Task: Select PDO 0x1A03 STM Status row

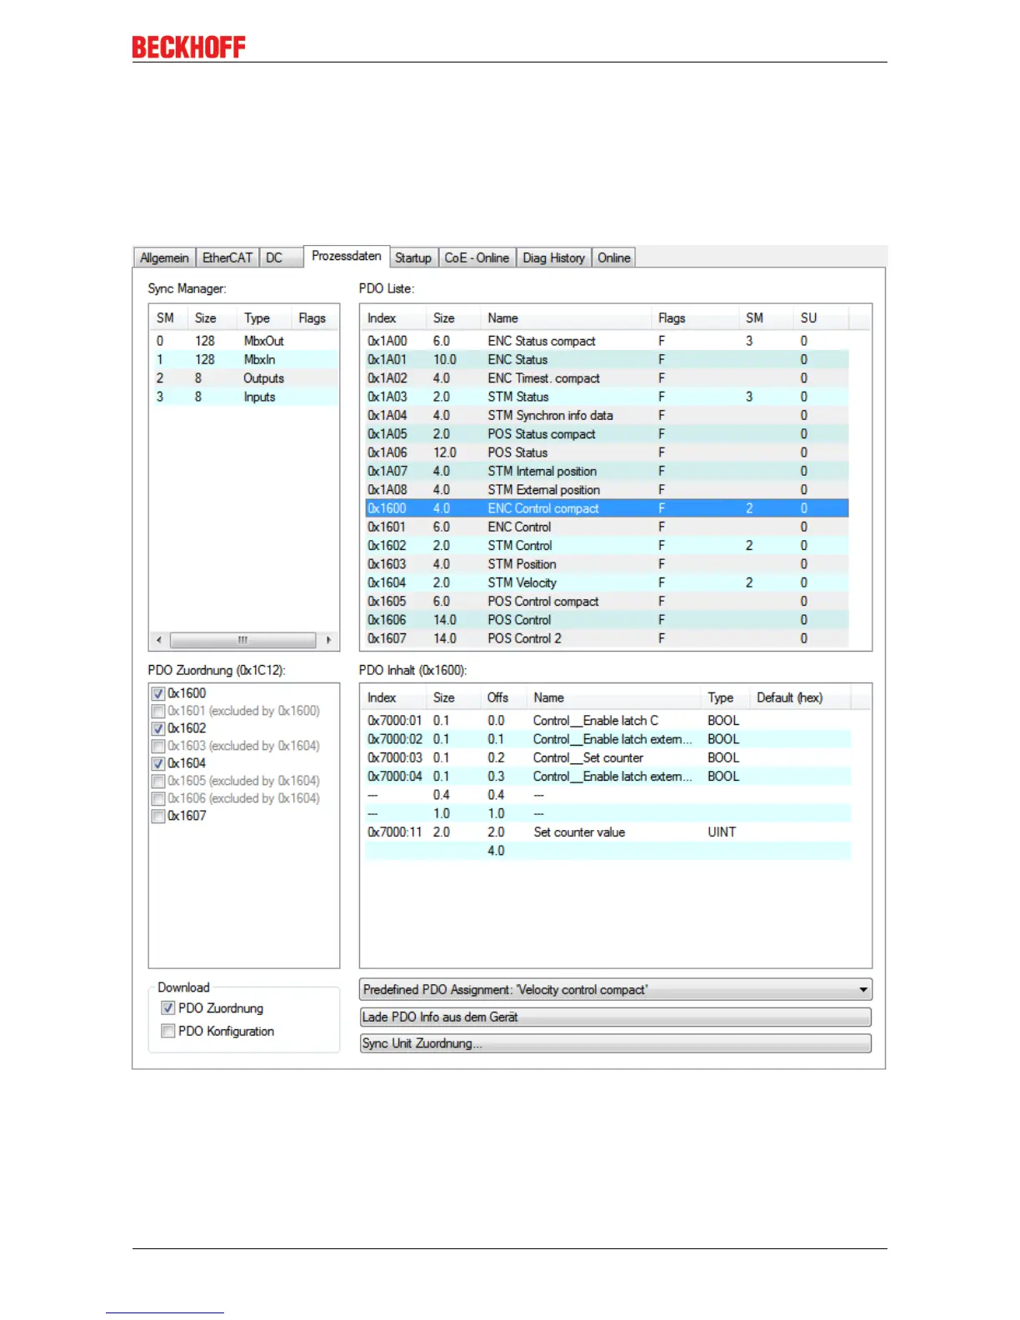Action: pyautogui.click(x=607, y=397)
